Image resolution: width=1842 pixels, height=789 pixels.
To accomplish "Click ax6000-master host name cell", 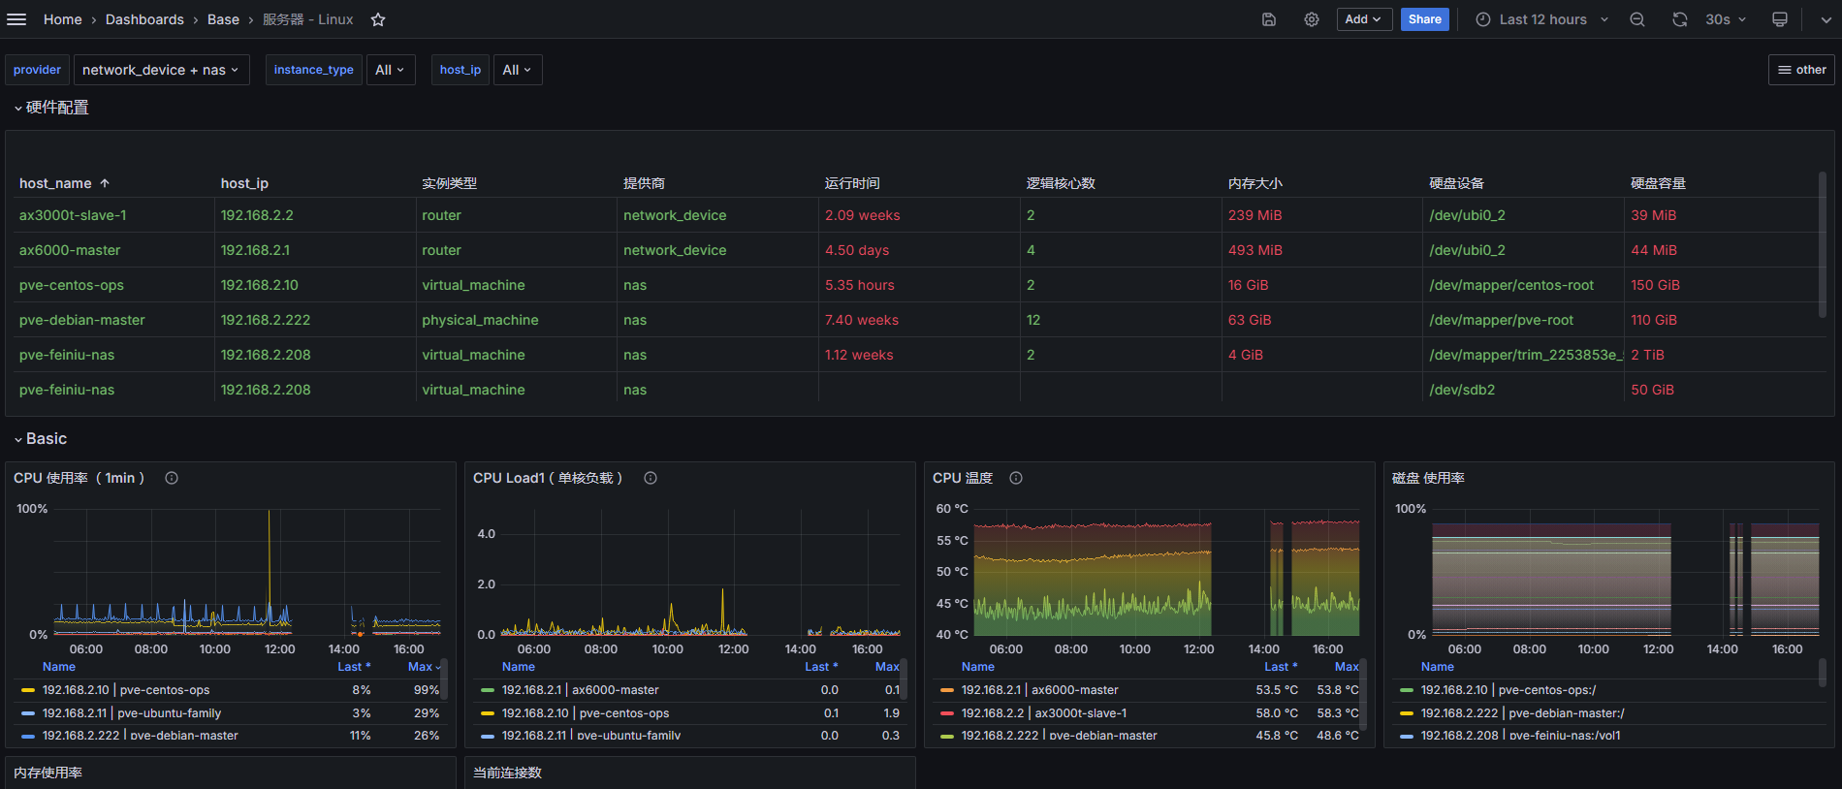I will click(x=70, y=250).
